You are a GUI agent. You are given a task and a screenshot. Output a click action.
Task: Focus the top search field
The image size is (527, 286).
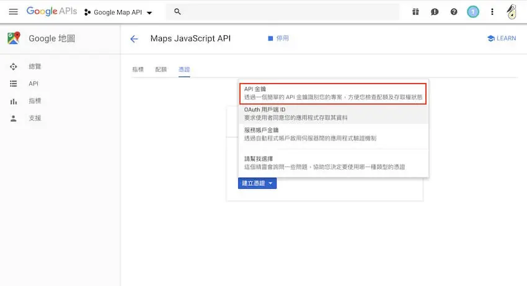pos(283,12)
